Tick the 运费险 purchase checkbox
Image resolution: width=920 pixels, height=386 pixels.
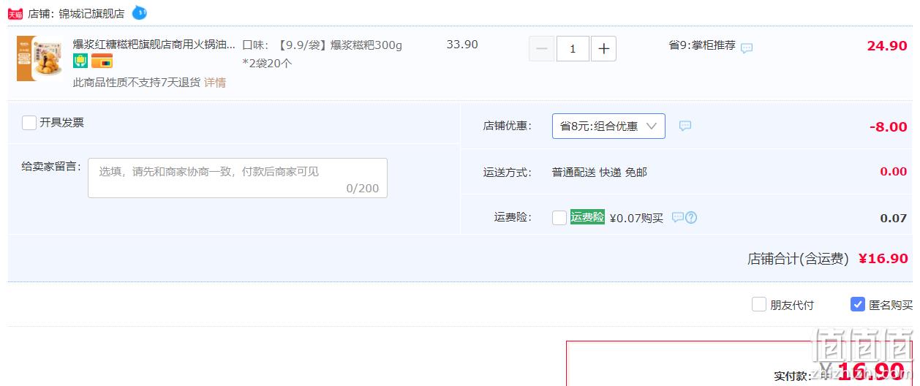559,218
